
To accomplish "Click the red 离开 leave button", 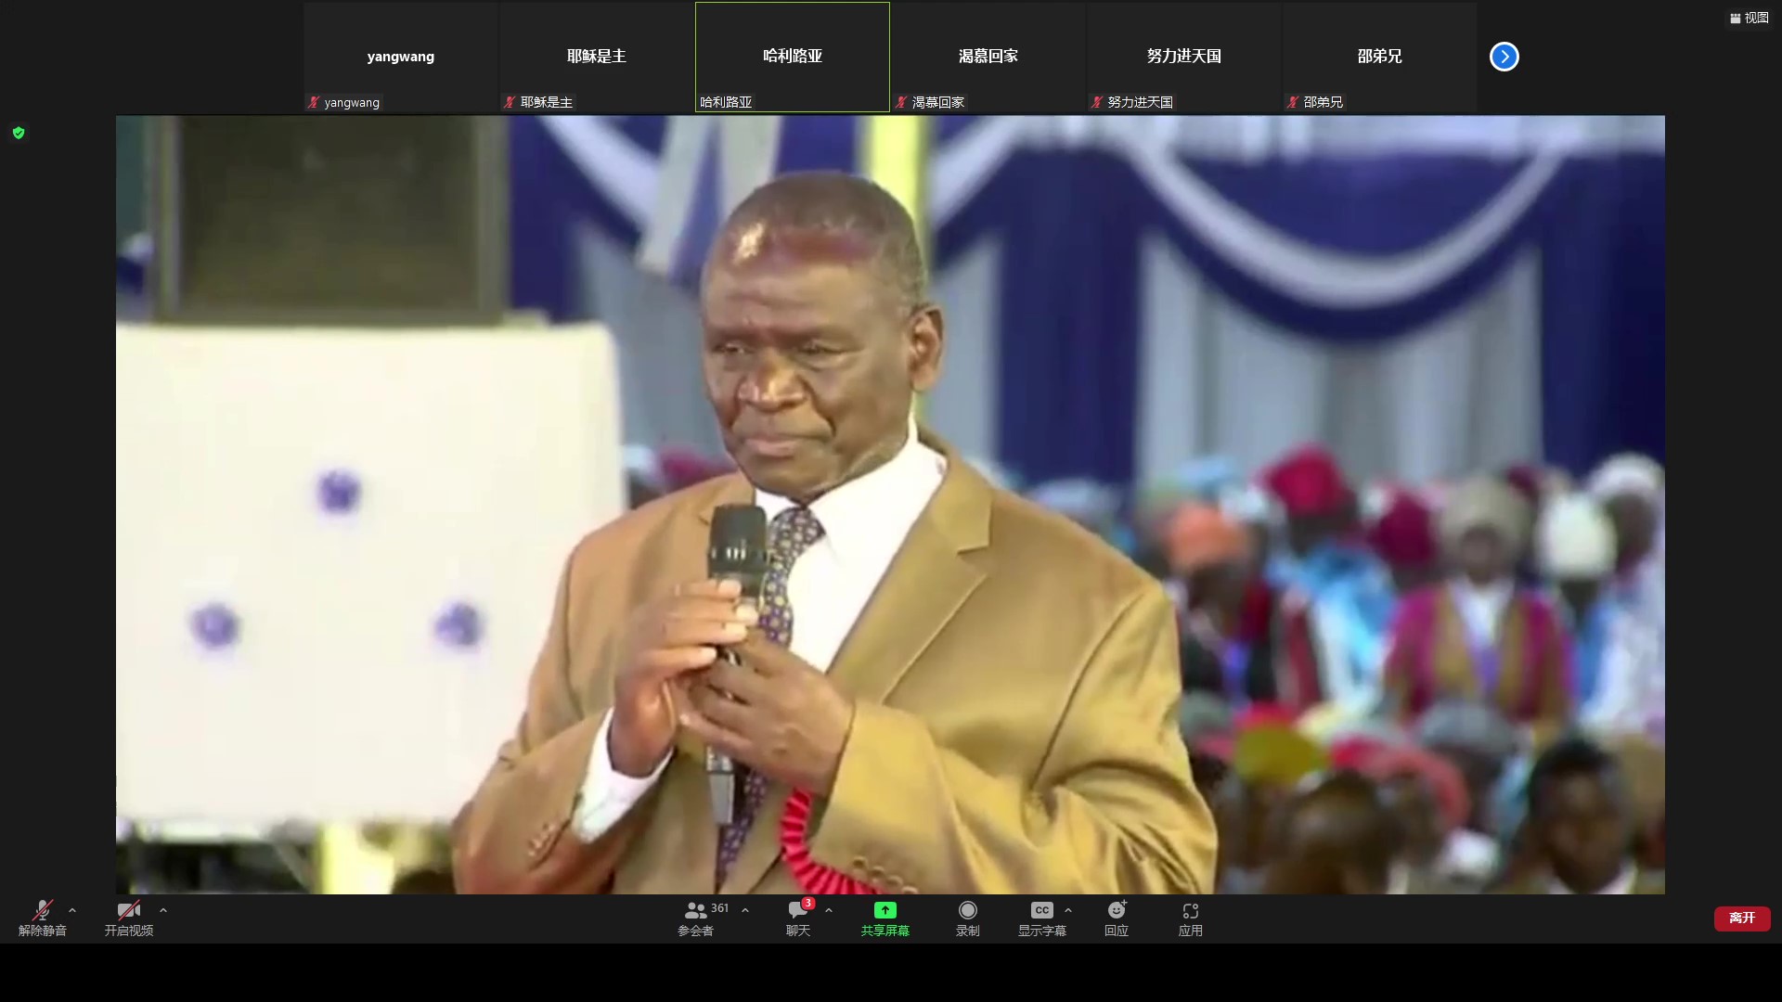I will (1741, 918).
